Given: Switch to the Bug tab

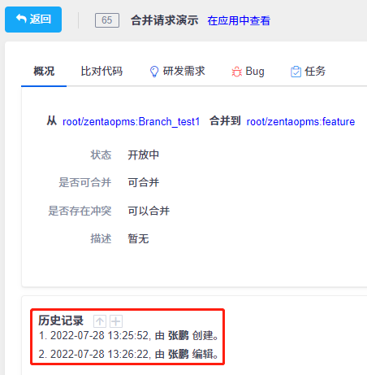Looking at the screenshot, I should [x=248, y=72].
